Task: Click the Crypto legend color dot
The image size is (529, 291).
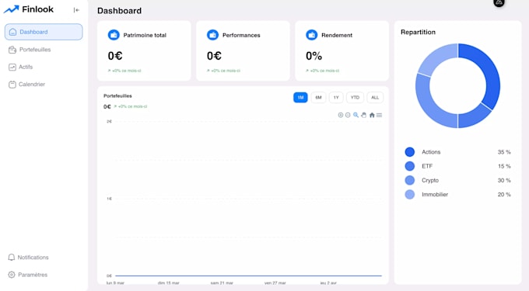Action: 409,180
